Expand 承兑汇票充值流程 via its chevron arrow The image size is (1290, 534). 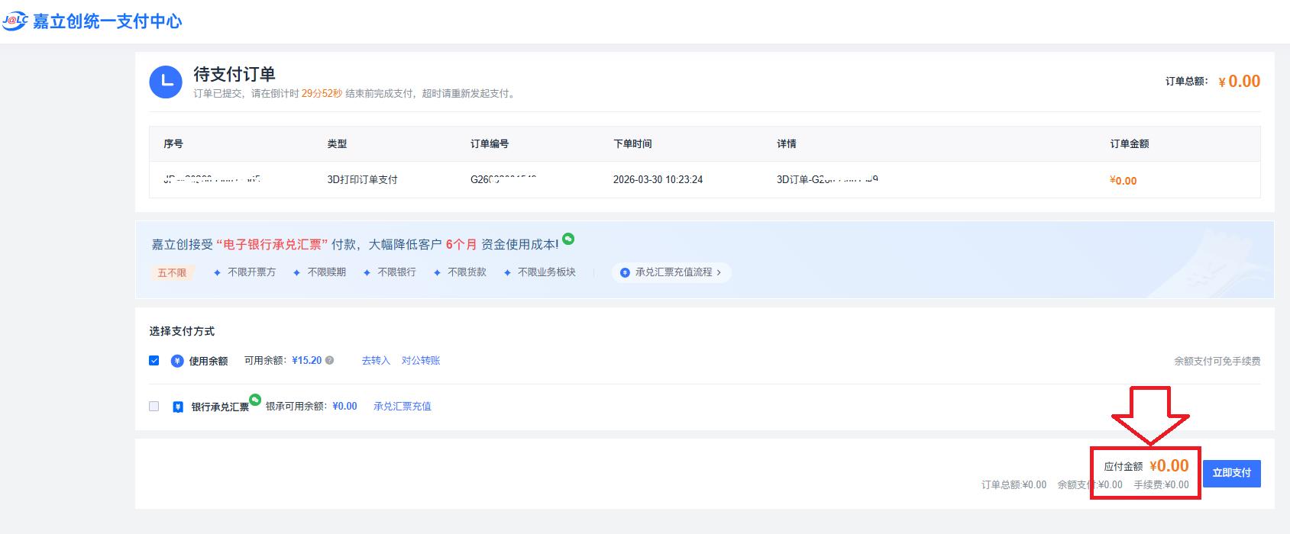[719, 272]
